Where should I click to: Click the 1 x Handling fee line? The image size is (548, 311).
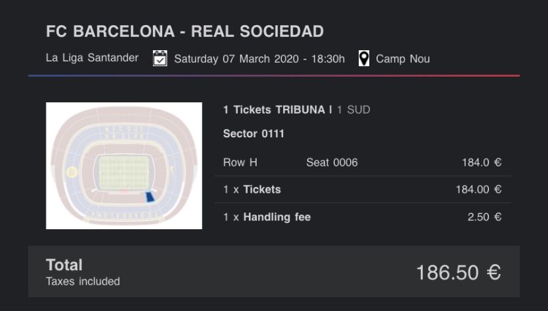click(x=267, y=217)
